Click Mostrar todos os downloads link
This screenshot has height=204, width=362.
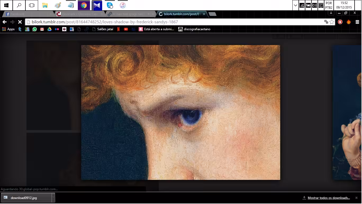click(329, 198)
